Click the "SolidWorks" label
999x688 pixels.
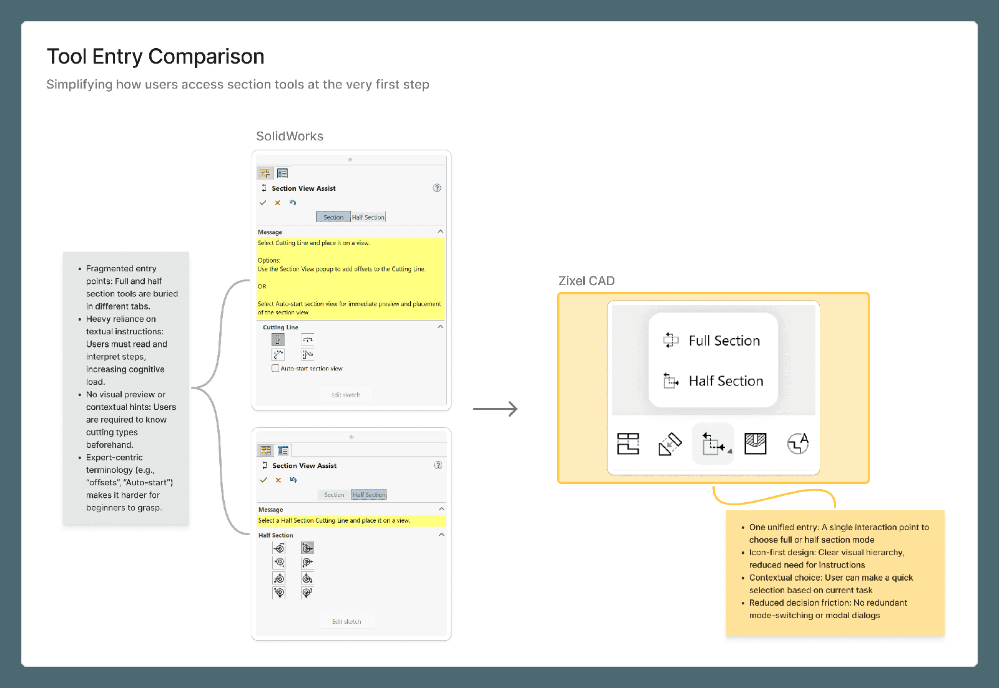coord(290,136)
